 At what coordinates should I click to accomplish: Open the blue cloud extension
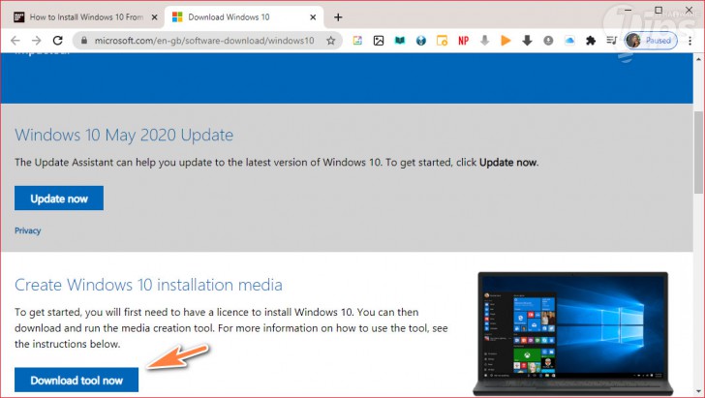pyautogui.click(x=569, y=41)
